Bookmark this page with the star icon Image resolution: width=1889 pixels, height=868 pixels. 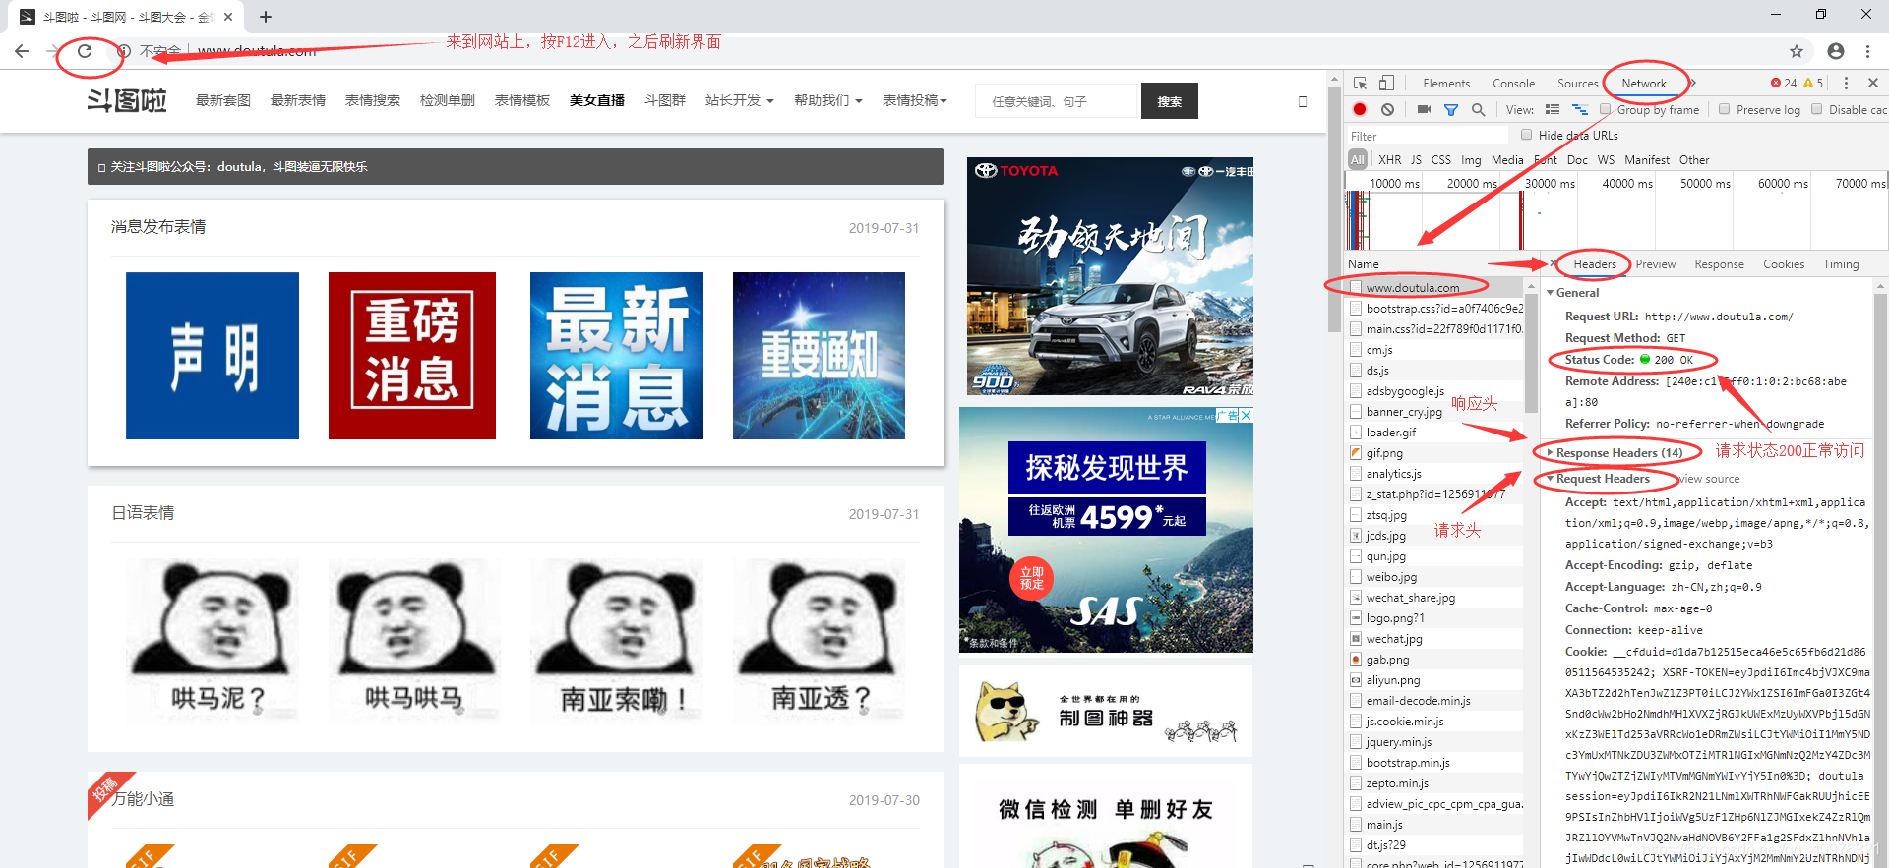click(1797, 51)
